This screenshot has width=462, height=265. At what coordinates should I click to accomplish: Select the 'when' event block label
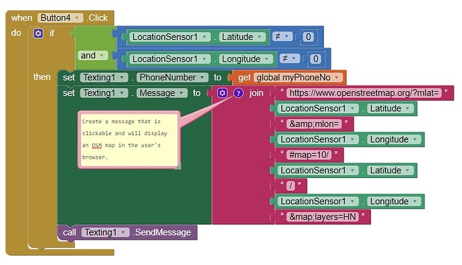tap(21, 18)
